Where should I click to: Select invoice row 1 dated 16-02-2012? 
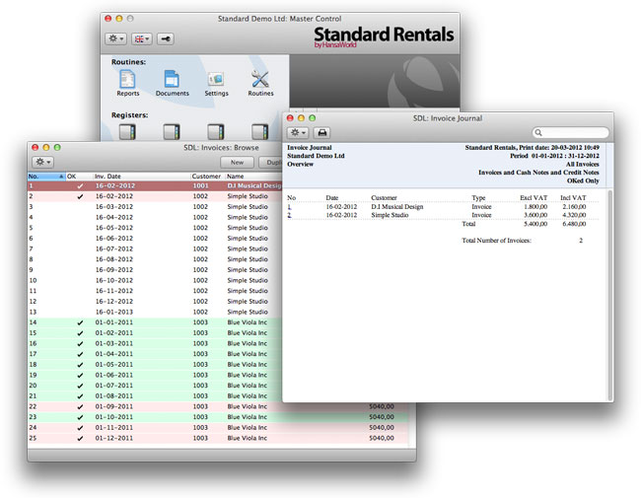coord(155,186)
